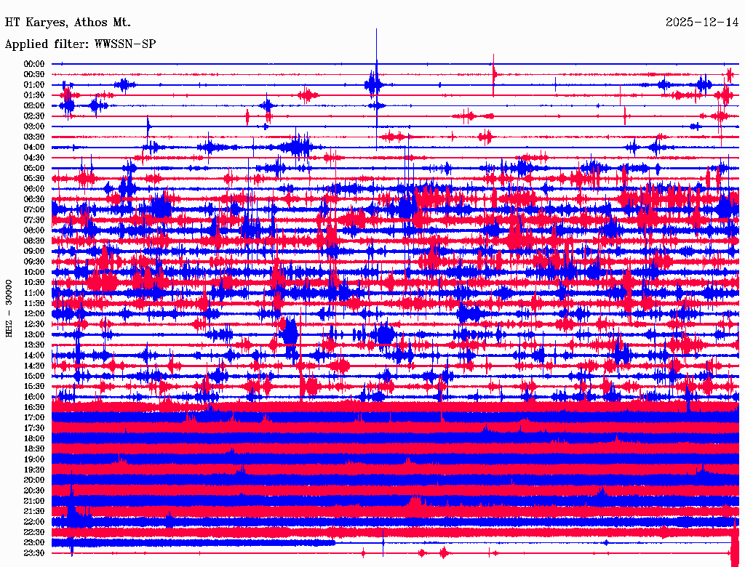Click the 13:00 time label
The height and width of the screenshot is (567, 745).
click(x=34, y=334)
